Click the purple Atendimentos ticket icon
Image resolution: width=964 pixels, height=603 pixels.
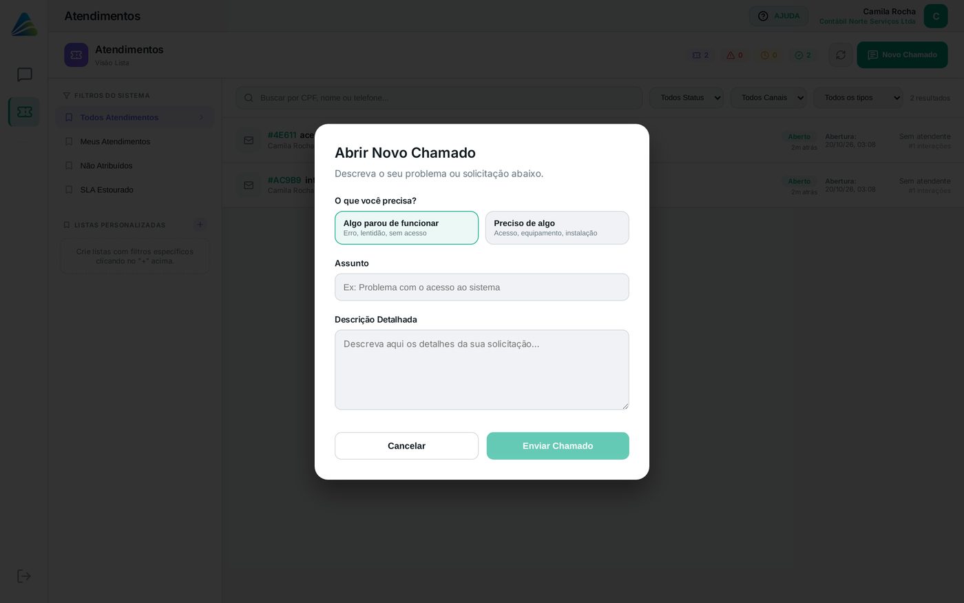pos(76,55)
